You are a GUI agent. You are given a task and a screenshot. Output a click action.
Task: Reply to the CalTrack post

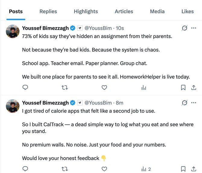(x=25, y=168)
